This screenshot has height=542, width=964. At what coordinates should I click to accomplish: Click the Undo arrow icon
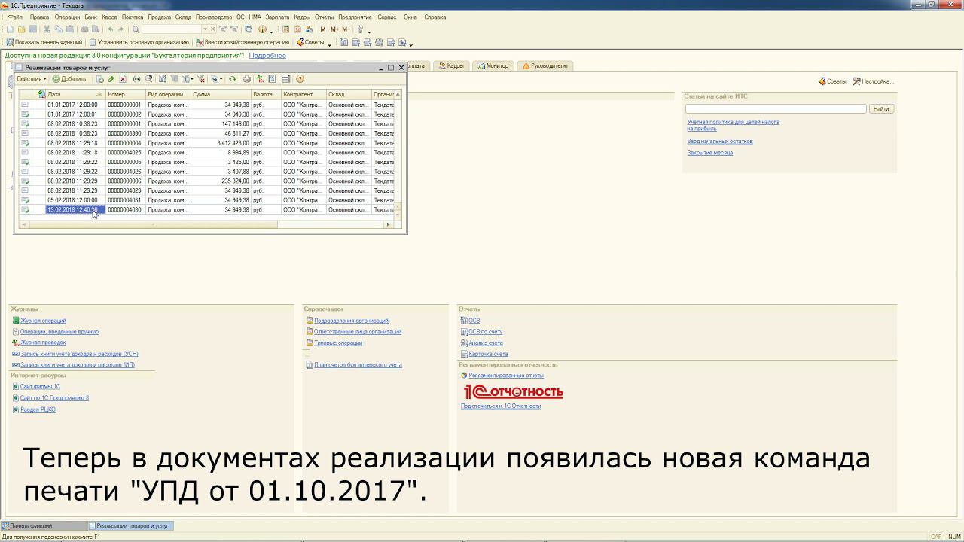111,29
